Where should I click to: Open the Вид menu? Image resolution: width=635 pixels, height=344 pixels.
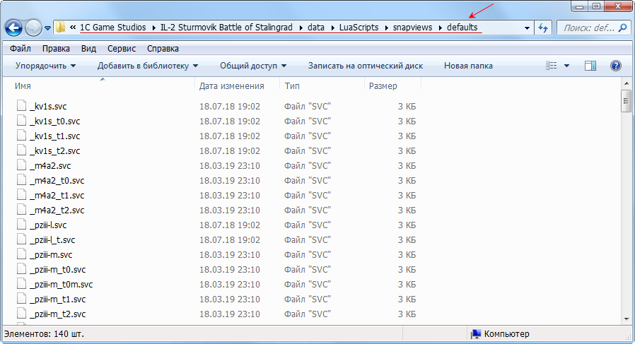tap(88, 49)
